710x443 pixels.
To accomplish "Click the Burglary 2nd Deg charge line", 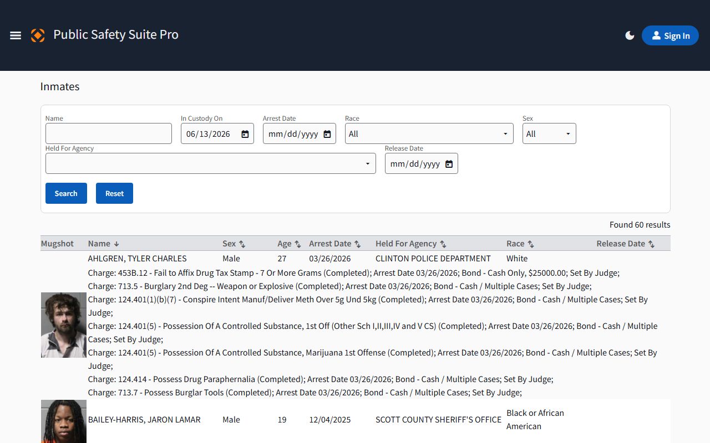I will (x=339, y=286).
